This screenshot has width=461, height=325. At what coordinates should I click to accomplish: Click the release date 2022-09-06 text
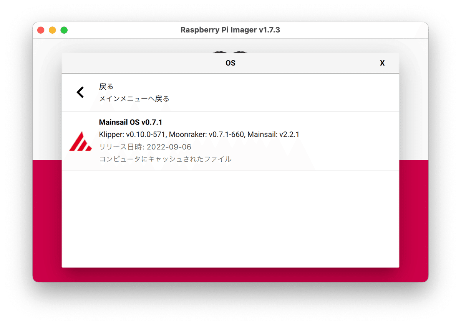pyautogui.click(x=145, y=147)
